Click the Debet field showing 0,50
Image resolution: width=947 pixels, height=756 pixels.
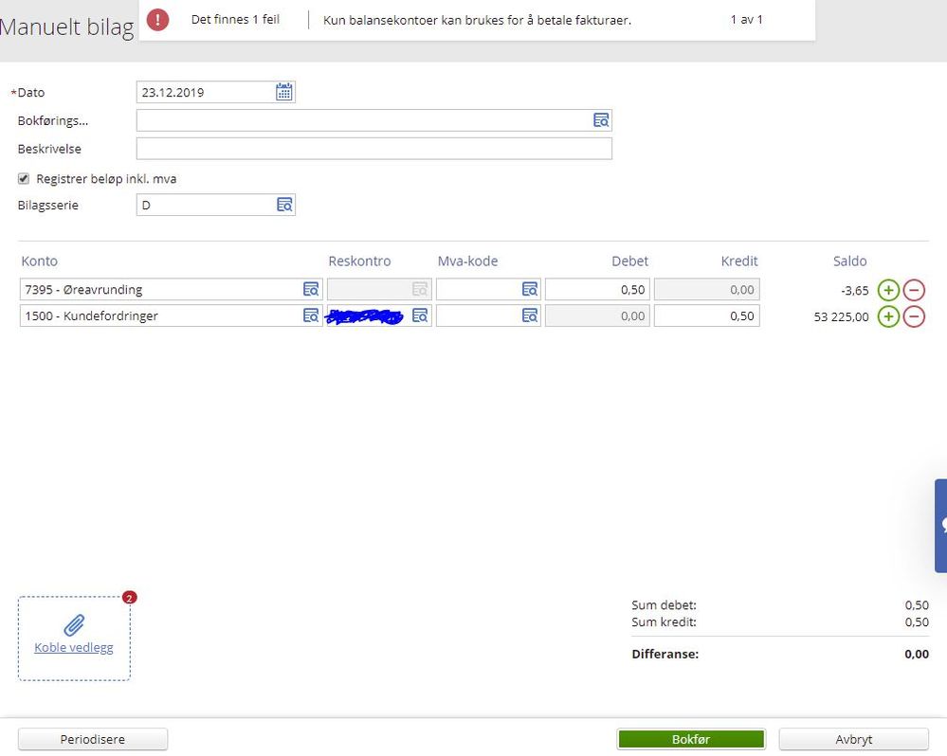597,289
